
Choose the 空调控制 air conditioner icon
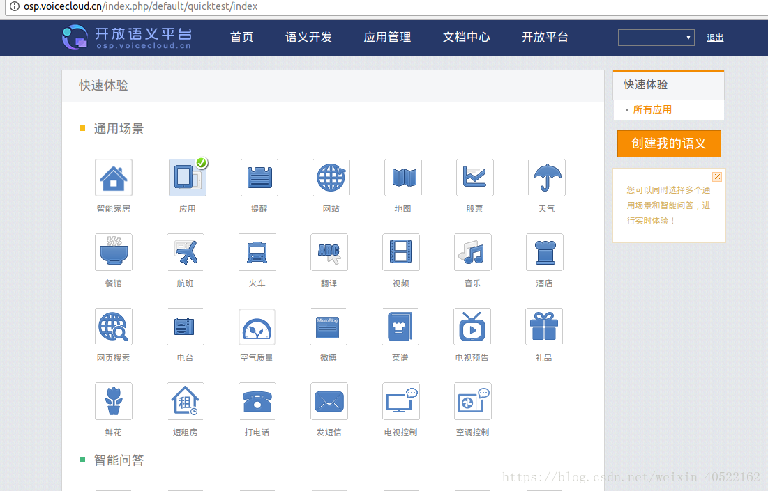click(x=473, y=401)
